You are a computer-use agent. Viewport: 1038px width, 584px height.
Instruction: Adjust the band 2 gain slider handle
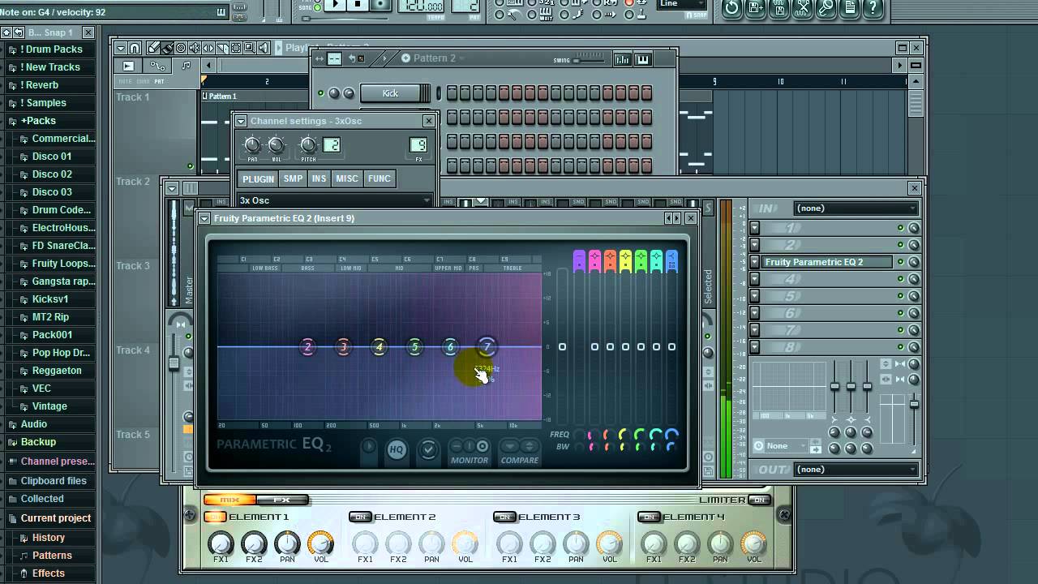pyautogui.click(x=594, y=347)
